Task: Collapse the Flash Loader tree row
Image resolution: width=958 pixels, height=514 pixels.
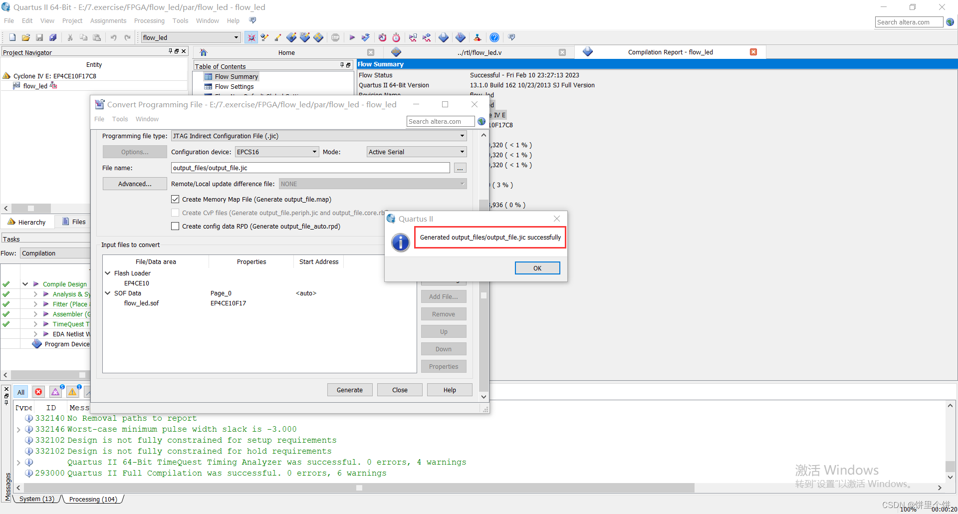Action: pyautogui.click(x=108, y=273)
